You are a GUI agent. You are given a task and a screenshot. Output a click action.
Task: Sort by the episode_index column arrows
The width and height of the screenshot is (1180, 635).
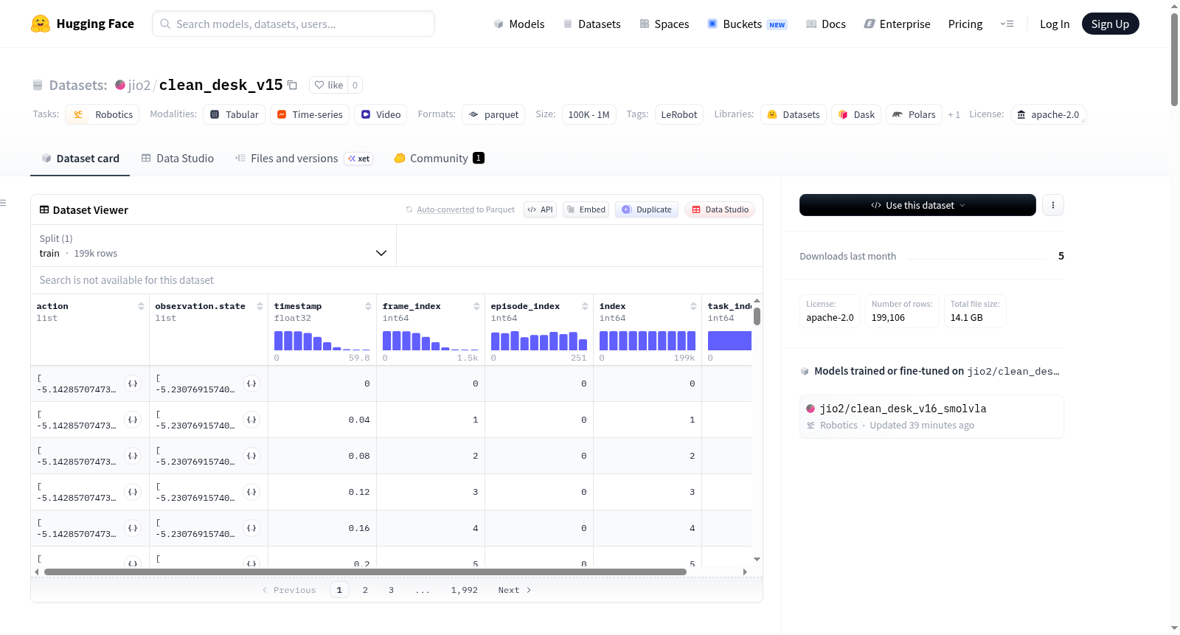[585, 306]
